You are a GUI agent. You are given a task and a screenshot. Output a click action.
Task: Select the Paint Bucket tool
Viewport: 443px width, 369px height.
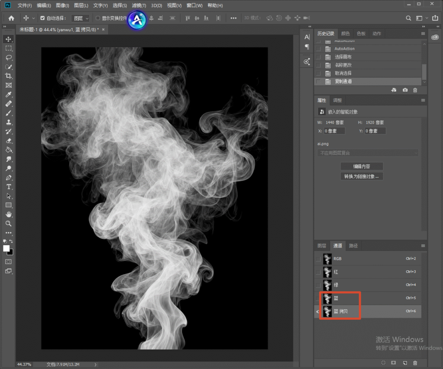9,150
